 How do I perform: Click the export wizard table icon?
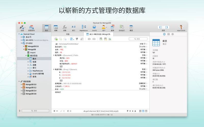[105, 39]
